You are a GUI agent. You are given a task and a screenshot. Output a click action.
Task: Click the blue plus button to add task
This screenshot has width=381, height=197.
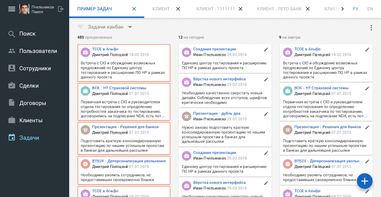click(x=365, y=181)
